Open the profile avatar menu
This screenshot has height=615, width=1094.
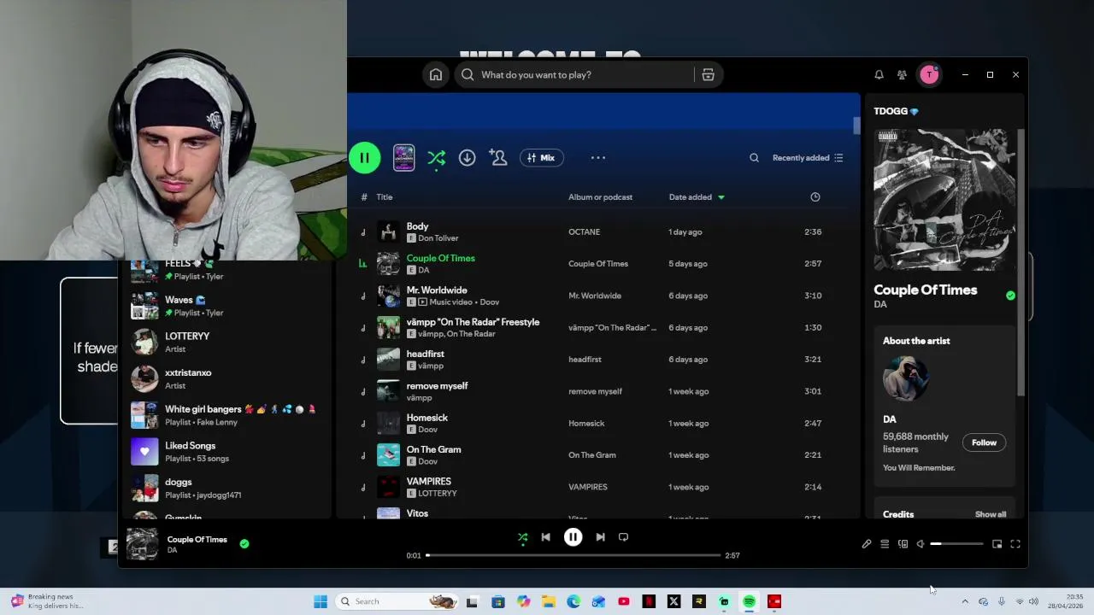pyautogui.click(x=929, y=75)
